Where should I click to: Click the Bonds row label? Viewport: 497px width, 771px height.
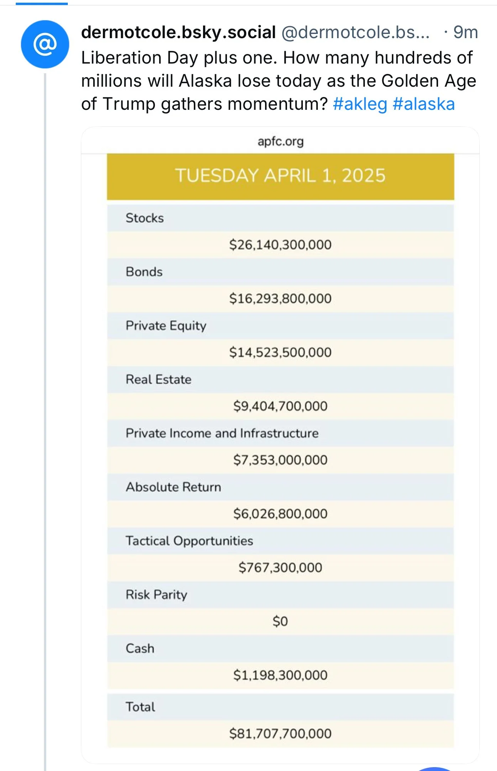pyautogui.click(x=144, y=272)
